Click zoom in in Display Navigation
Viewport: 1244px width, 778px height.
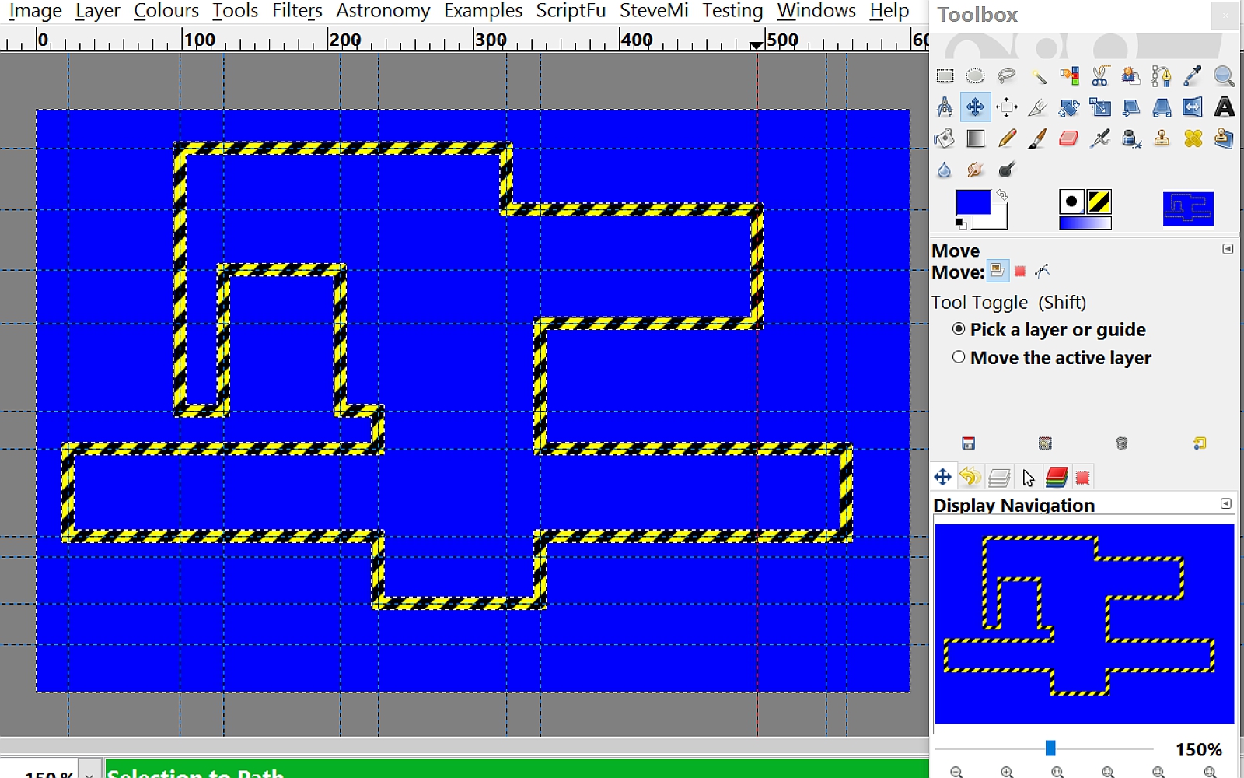1007,772
